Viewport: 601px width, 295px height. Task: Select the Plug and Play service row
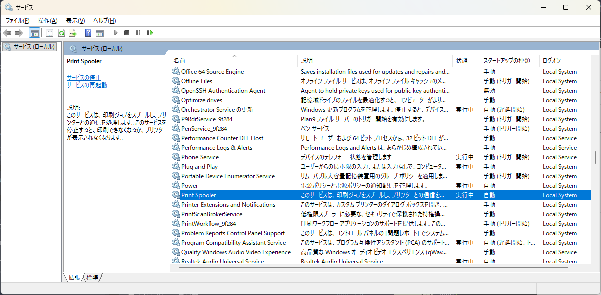[199, 167]
